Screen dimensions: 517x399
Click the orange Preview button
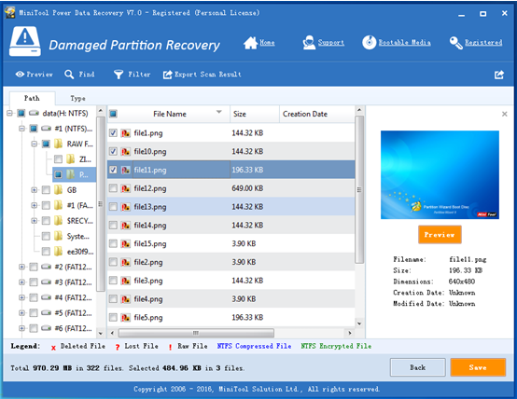[440, 235]
